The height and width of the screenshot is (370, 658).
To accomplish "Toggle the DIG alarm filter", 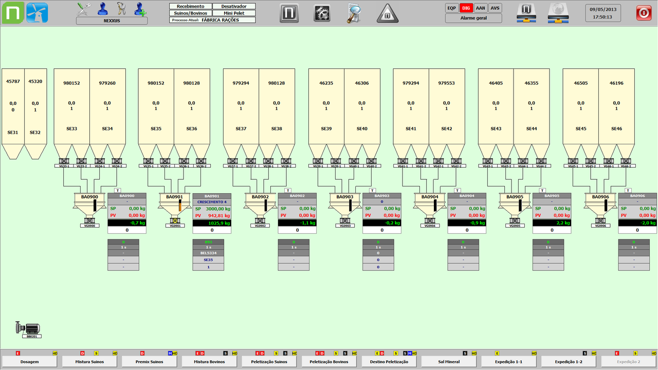I will coord(466,8).
